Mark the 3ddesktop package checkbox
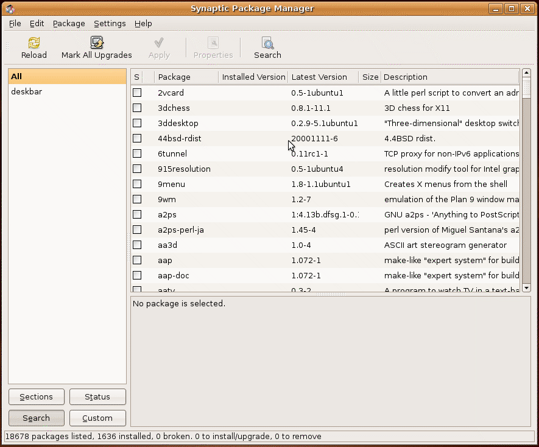The height and width of the screenshot is (447, 539). (137, 123)
